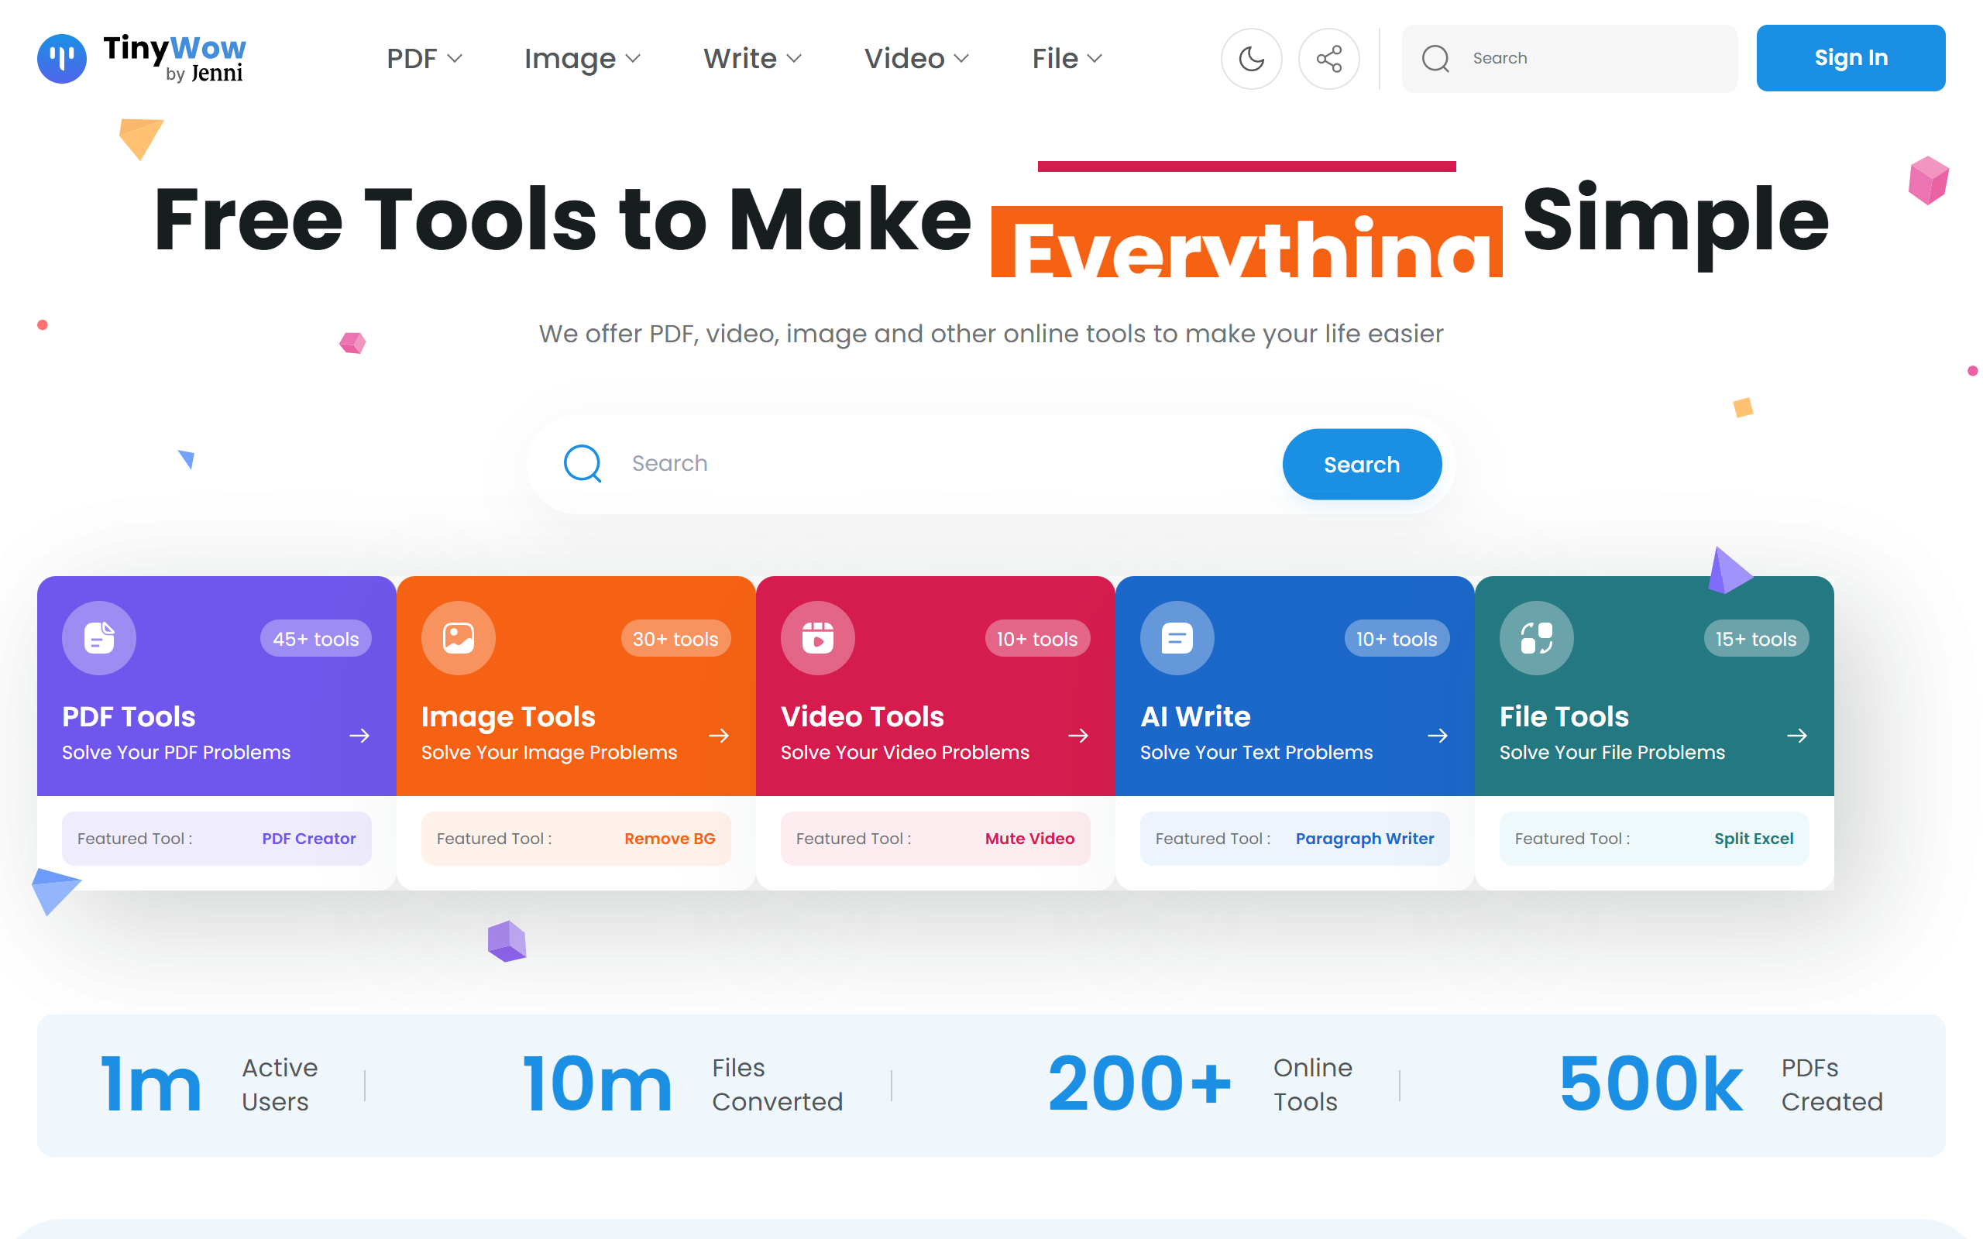The image size is (1983, 1239).
Task: Follow the Image Tools arrow icon
Action: point(719,736)
